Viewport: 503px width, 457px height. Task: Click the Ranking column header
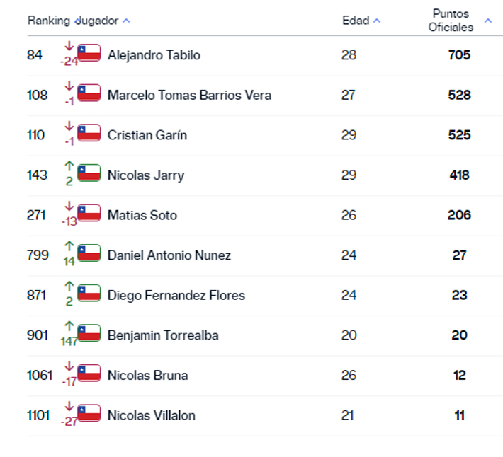(49, 21)
